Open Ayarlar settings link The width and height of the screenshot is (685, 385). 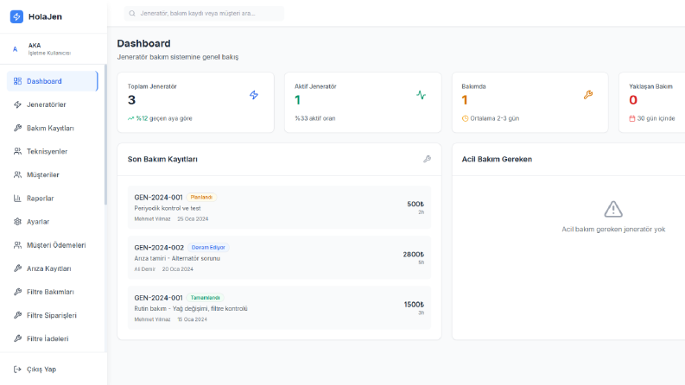point(52,222)
